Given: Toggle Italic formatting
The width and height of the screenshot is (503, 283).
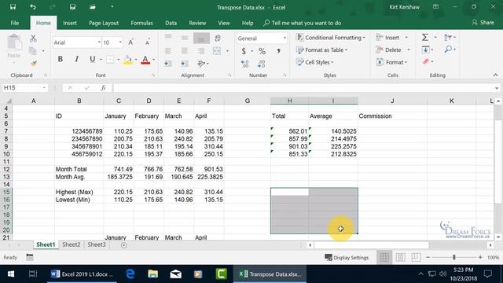Looking at the screenshot, I should (76, 59).
